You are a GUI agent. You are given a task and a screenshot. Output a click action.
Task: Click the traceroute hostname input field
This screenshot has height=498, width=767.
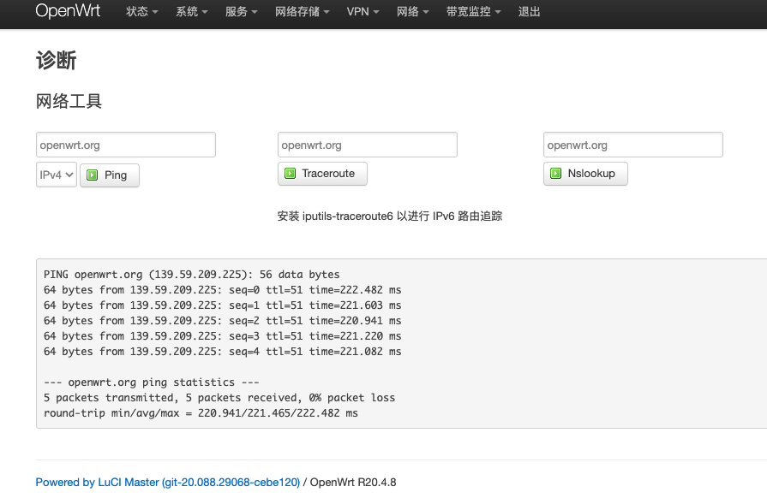click(x=367, y=144)
